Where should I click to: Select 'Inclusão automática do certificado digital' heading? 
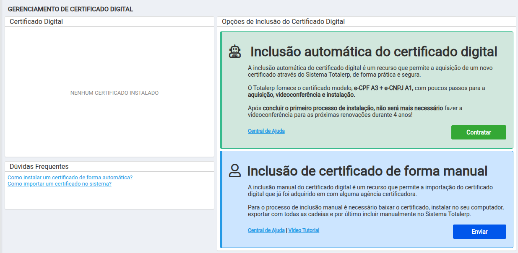coord(374,52)
